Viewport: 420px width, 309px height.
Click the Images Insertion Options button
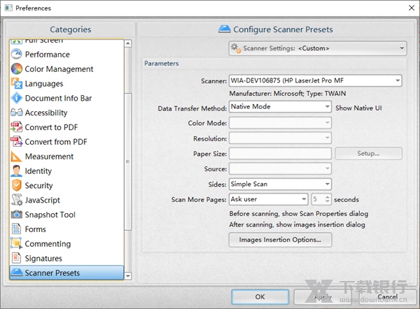(280, 240)
